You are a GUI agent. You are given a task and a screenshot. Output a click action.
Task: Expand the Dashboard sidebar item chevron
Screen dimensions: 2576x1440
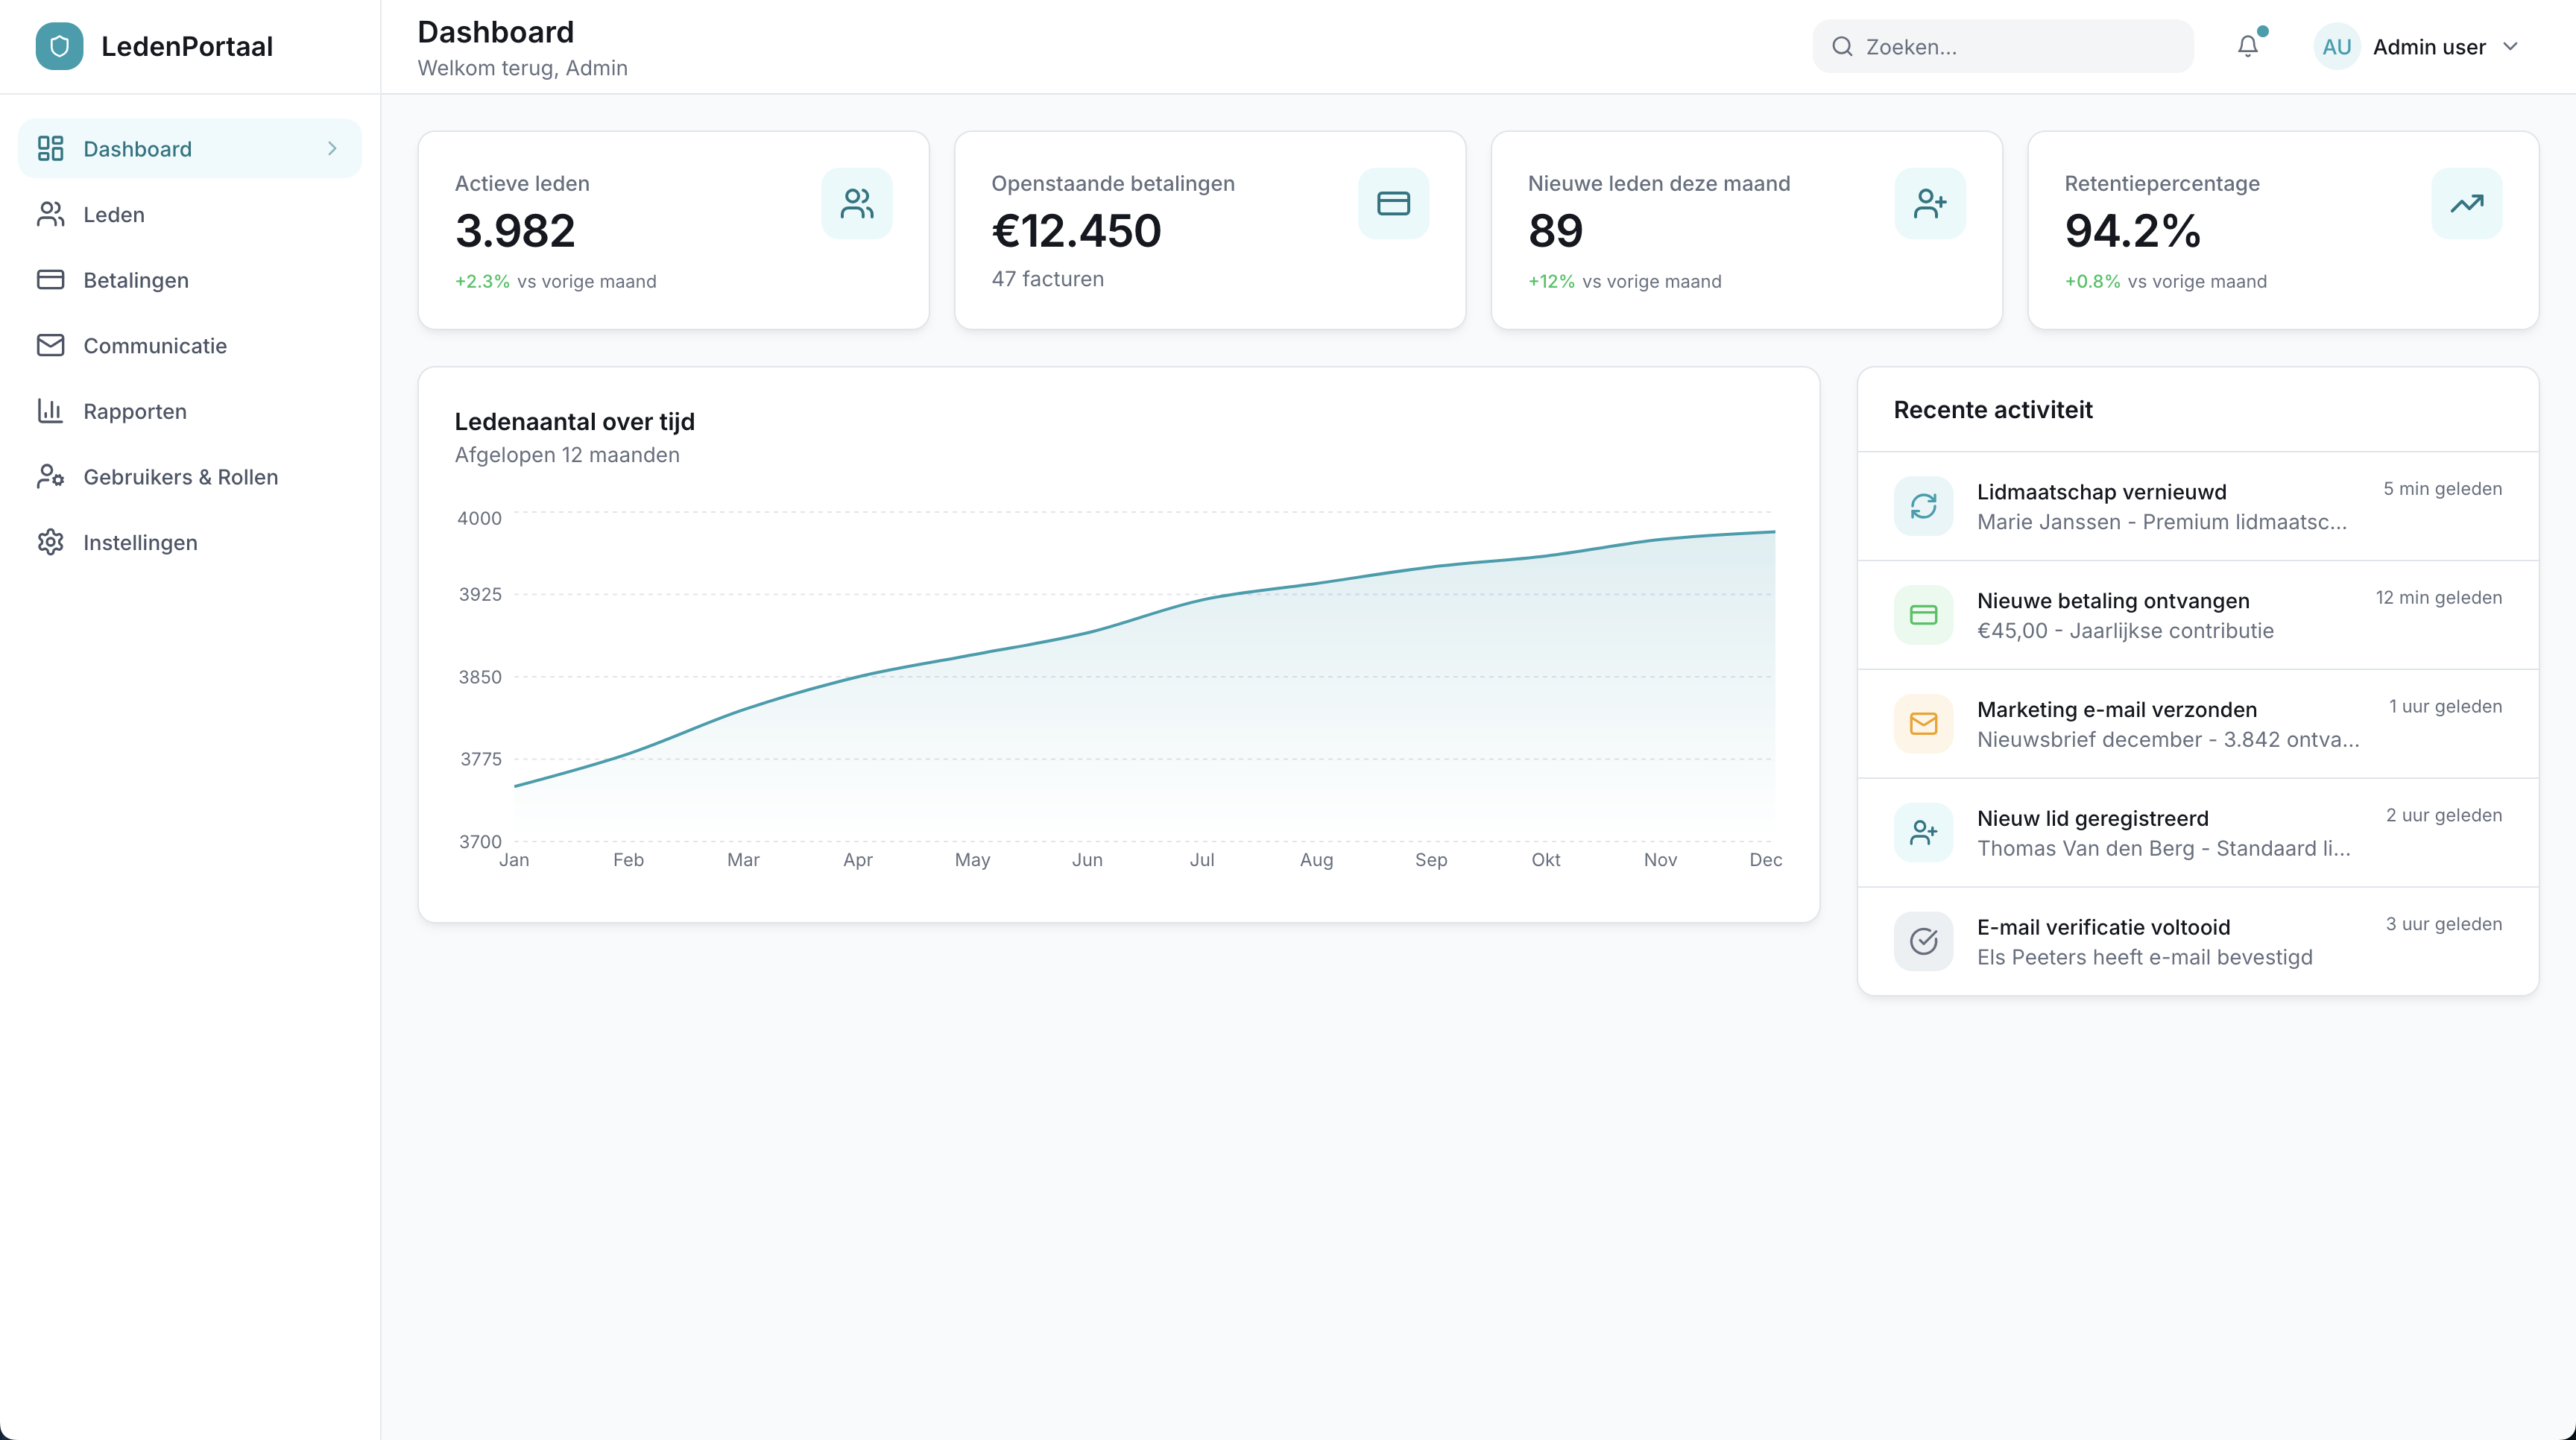(331, 148)
